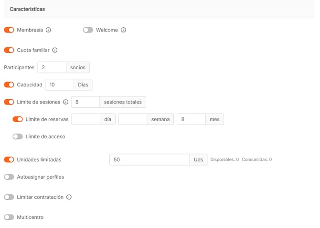Focus the reservas per mes field

tap(191, 119)
